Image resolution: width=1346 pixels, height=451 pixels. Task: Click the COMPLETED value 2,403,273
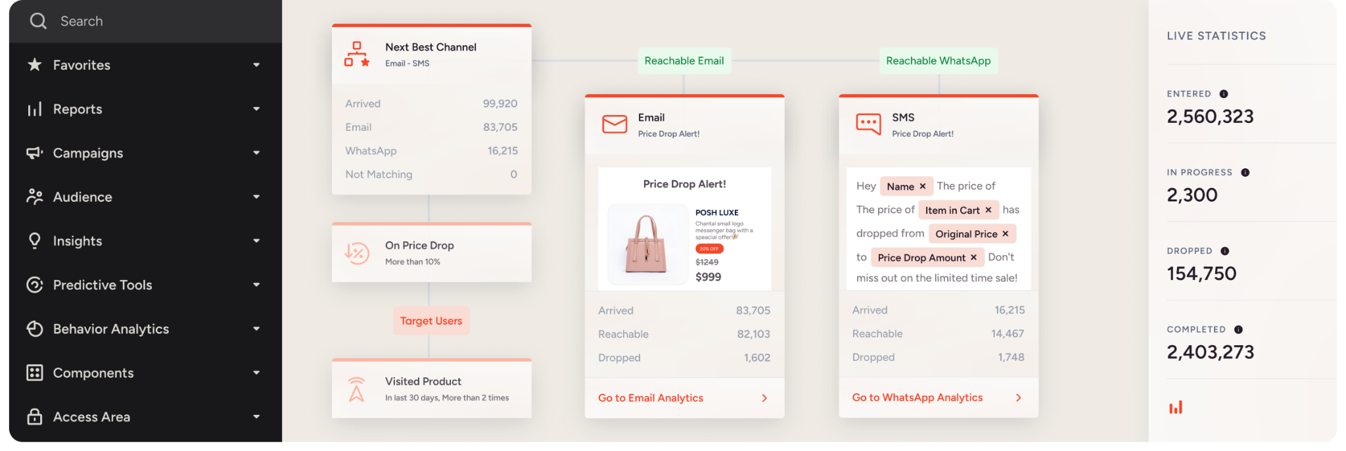click(1210, 352)
